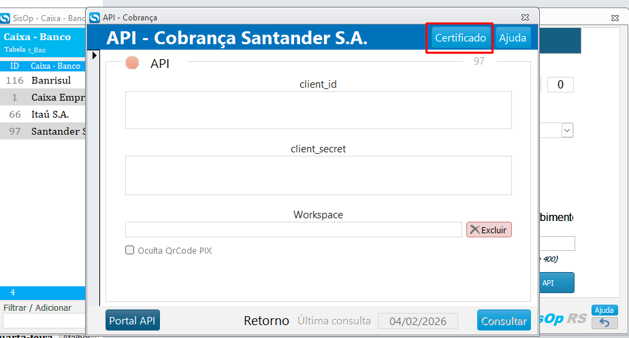Enable the Oculta QrCode PIX checkbox
This screenshot has width=629, height=338.
130,250
